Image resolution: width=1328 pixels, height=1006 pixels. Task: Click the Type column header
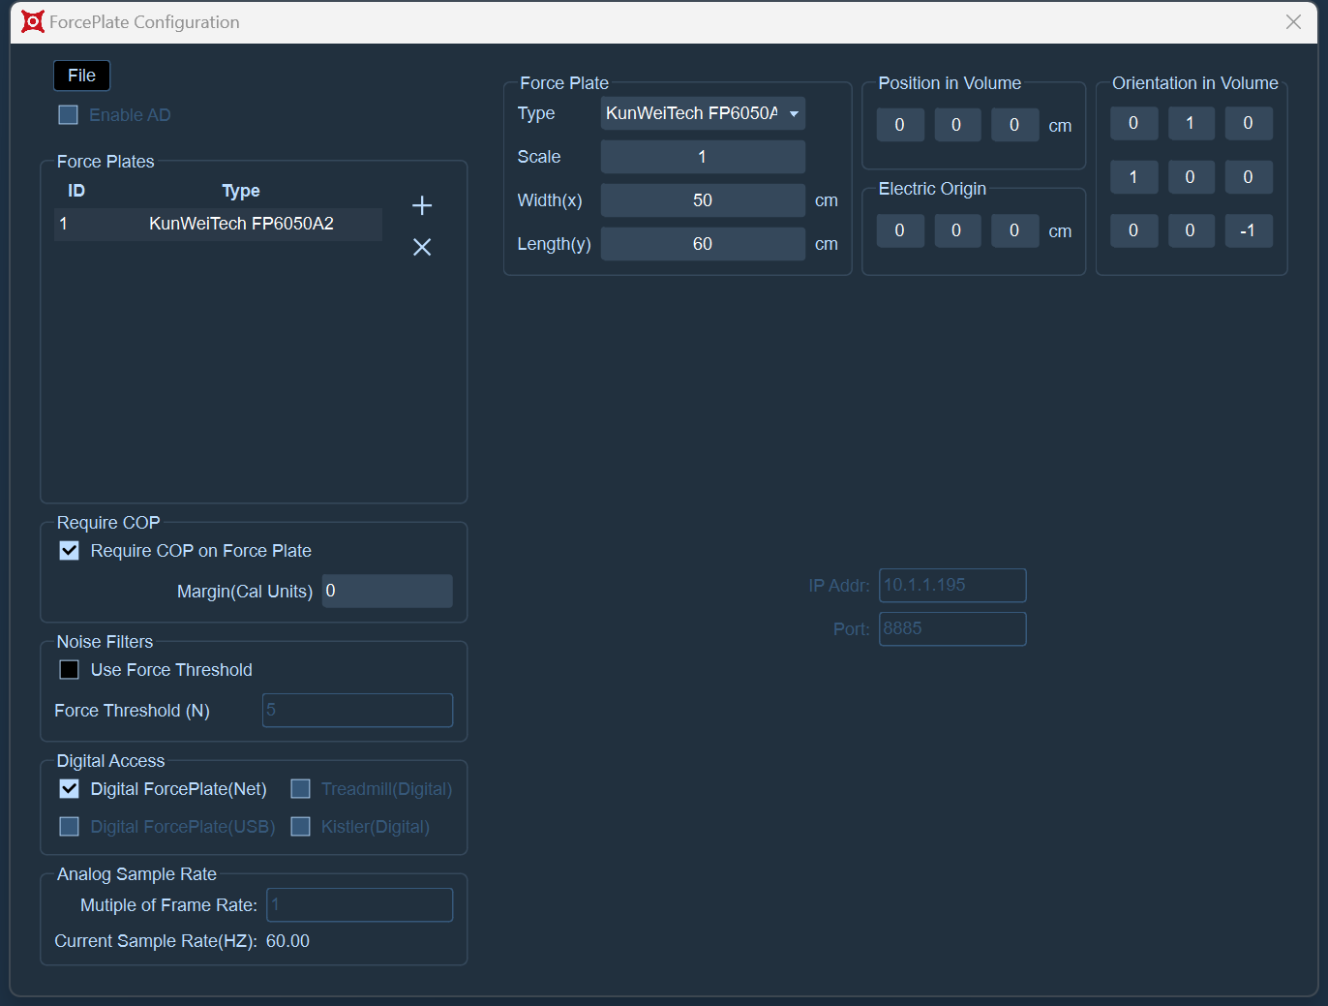click(x=241, y=191)
